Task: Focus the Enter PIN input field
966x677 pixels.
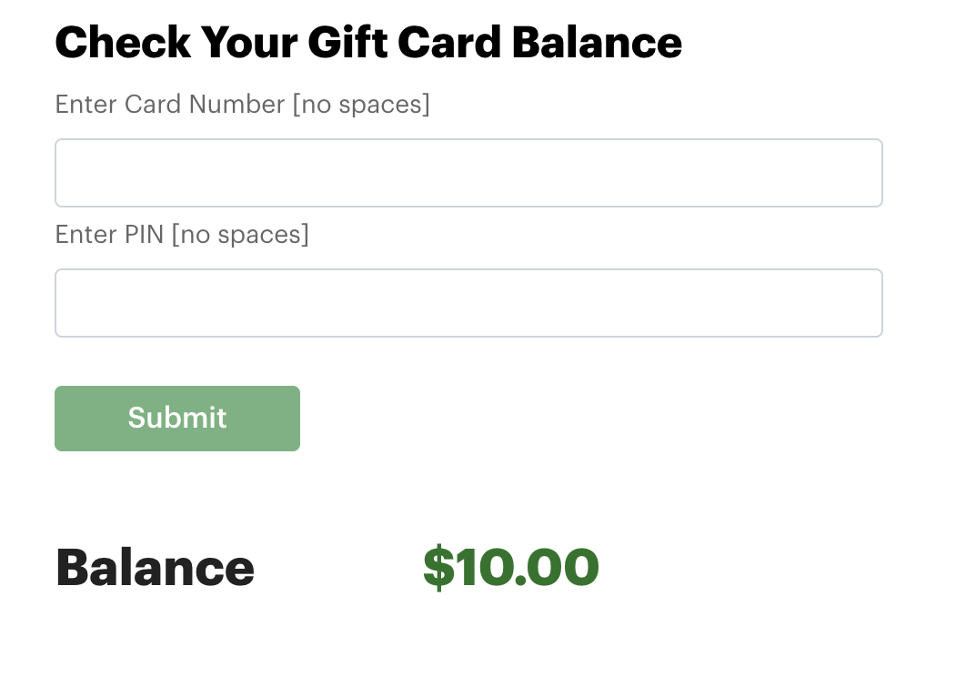Action: pyautogui.click(x=468, y=303)
